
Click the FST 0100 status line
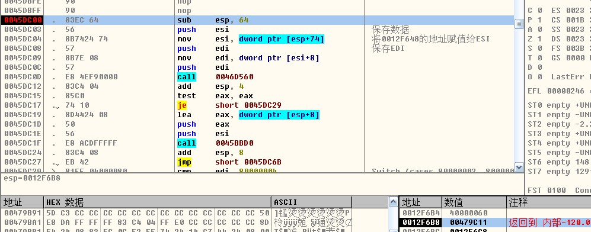(x=560, y=190)
